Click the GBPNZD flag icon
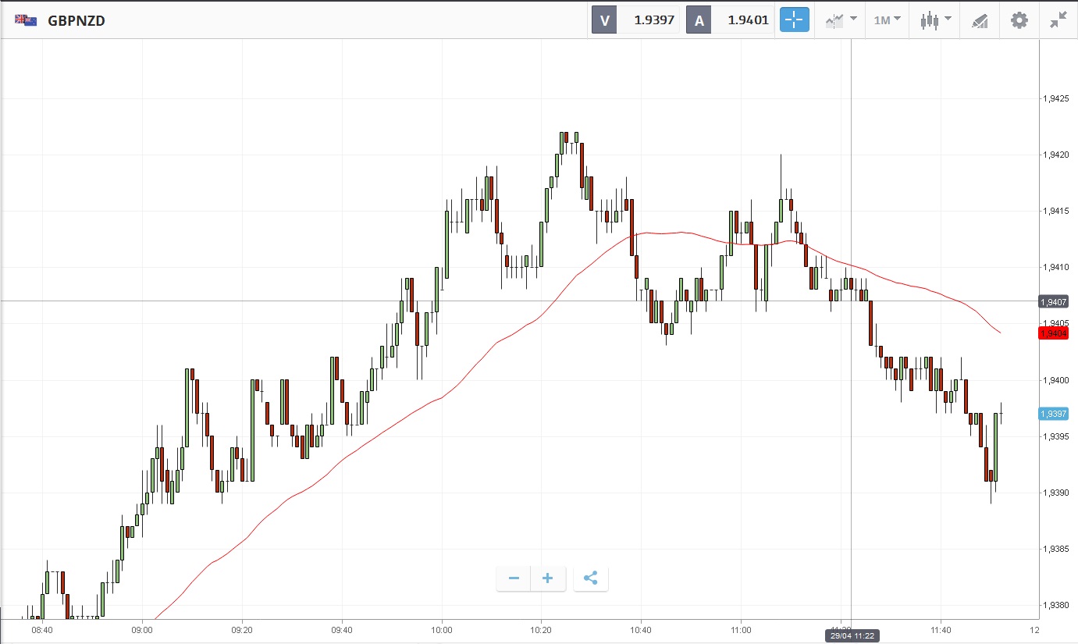This screenshot has width=1078, height=644. click(26, 21)
